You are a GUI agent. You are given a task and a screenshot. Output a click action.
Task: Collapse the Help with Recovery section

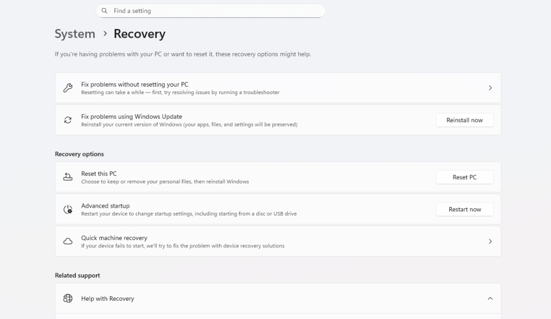[x=490, y=298]
